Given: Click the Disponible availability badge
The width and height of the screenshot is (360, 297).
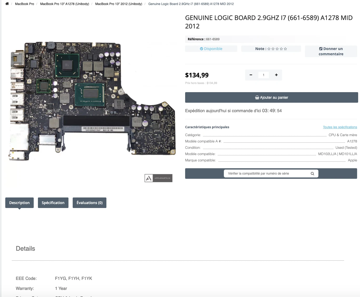Looking at the screenshot, I should pos(211,49).
